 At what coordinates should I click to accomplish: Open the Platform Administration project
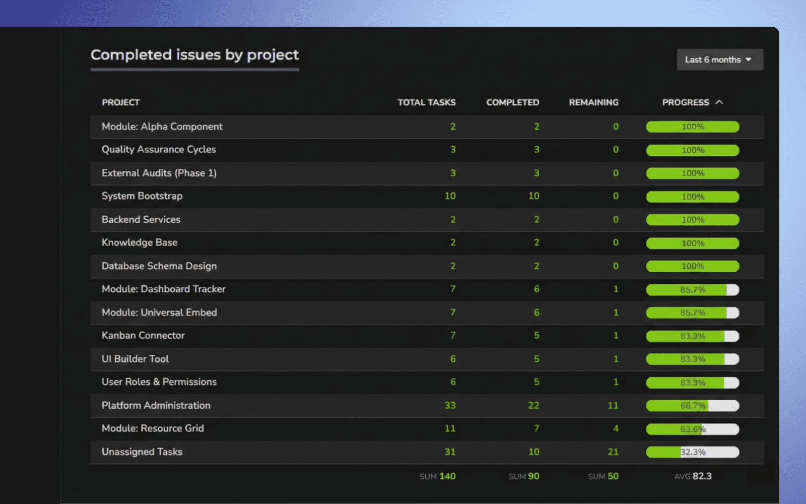point(156,405)
